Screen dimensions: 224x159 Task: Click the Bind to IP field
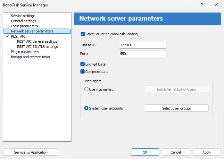(x=143, y=45)
